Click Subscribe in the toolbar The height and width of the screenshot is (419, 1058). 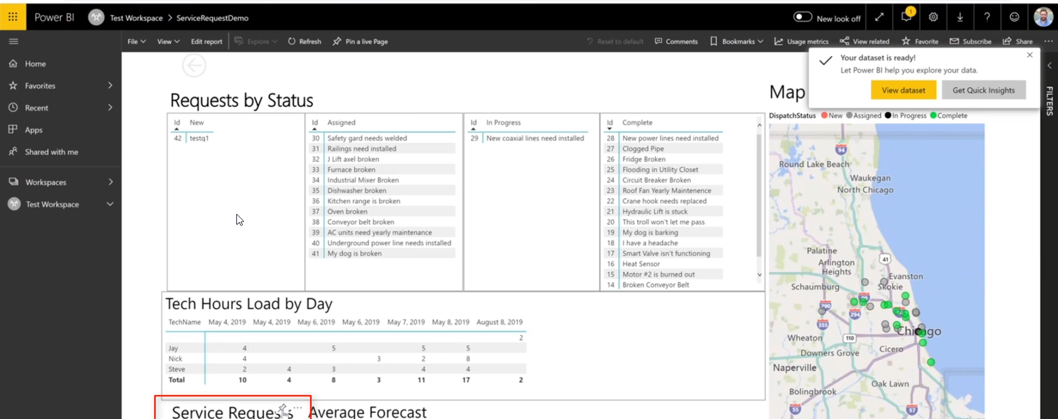(970, 42)
